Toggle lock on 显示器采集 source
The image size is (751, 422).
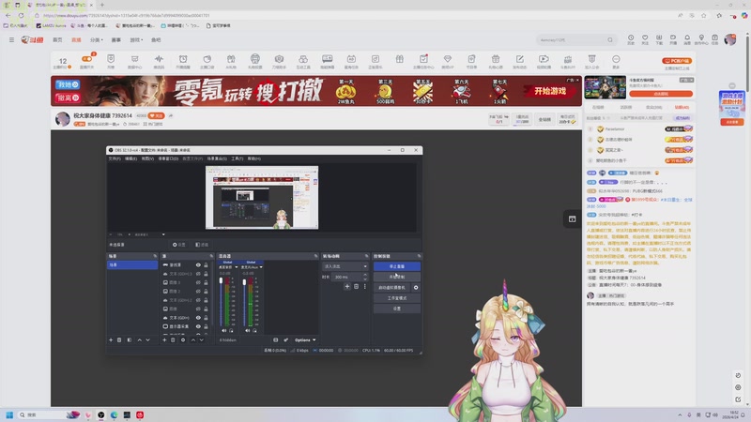pos(206,326)
